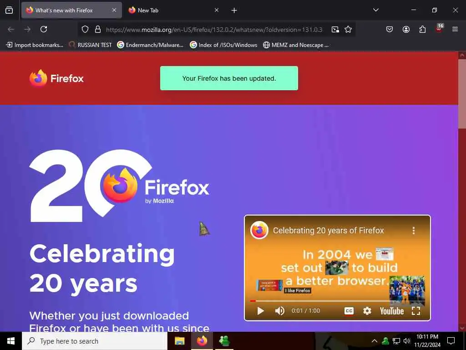The image size is (466, 350).
Task: Open the Extensions puzzle icon
Action: click(x=422, y=29)
